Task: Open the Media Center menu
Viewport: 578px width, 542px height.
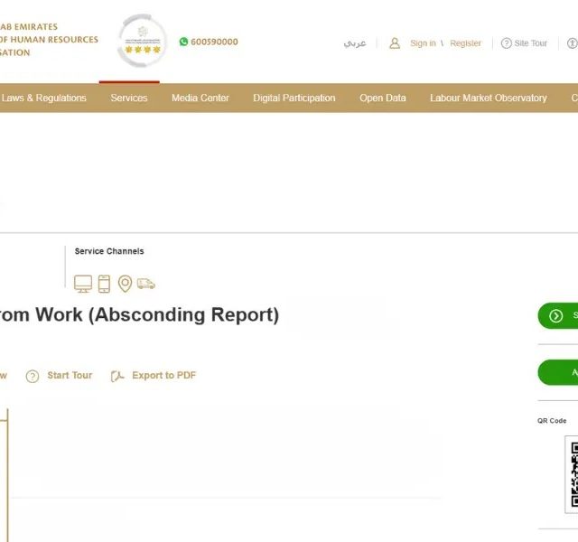Action: (200, 98)
